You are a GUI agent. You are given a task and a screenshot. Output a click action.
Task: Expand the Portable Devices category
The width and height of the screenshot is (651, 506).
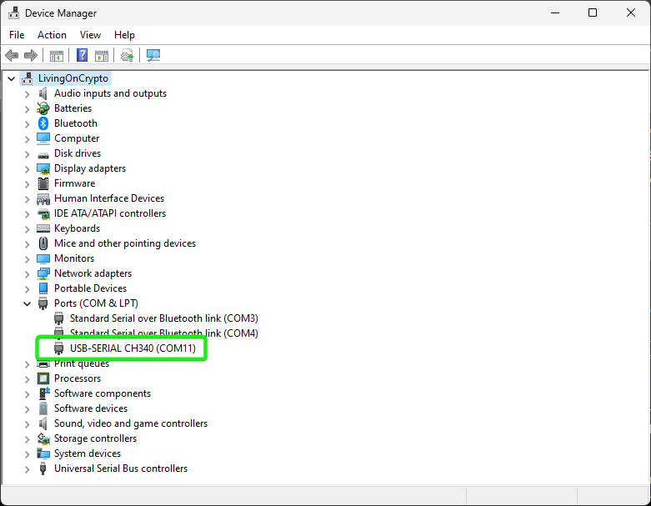[x=27, y=289]
